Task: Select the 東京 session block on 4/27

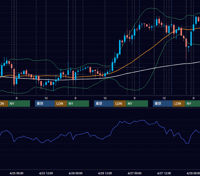Action: coord(163,104)
